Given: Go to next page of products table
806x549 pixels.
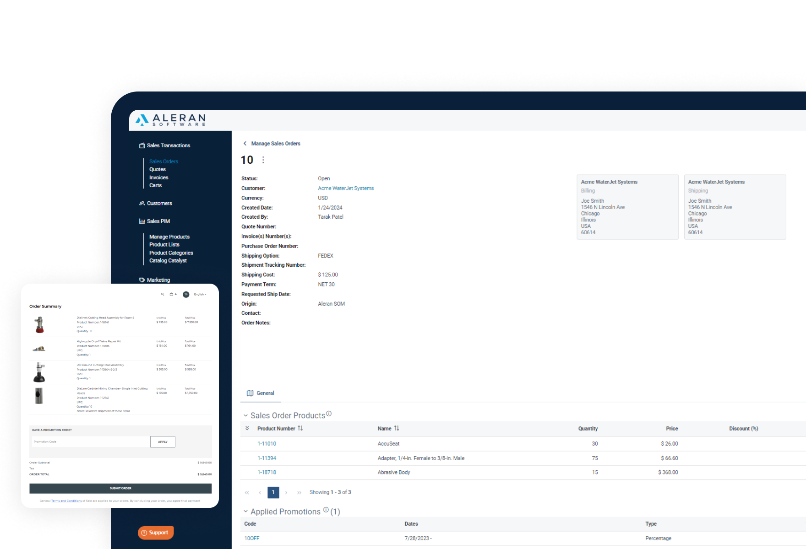Looking at the screenshot, I should click(286, 493).
